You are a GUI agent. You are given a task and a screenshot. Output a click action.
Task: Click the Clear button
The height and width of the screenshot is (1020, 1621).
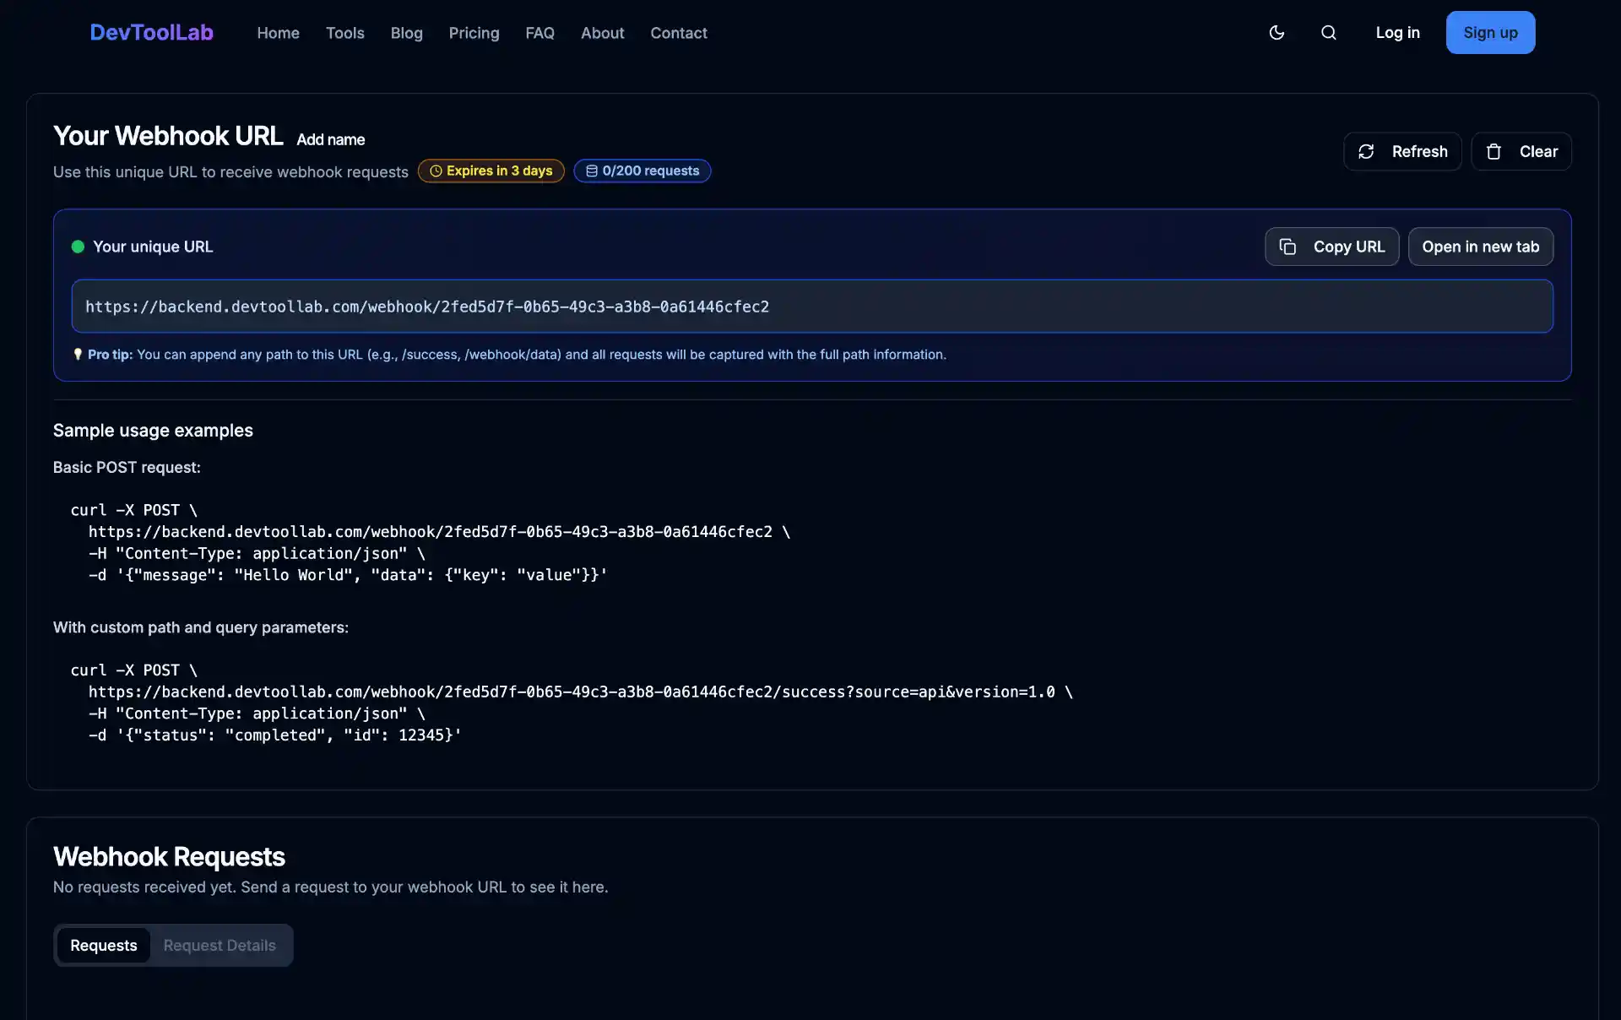1521,151
